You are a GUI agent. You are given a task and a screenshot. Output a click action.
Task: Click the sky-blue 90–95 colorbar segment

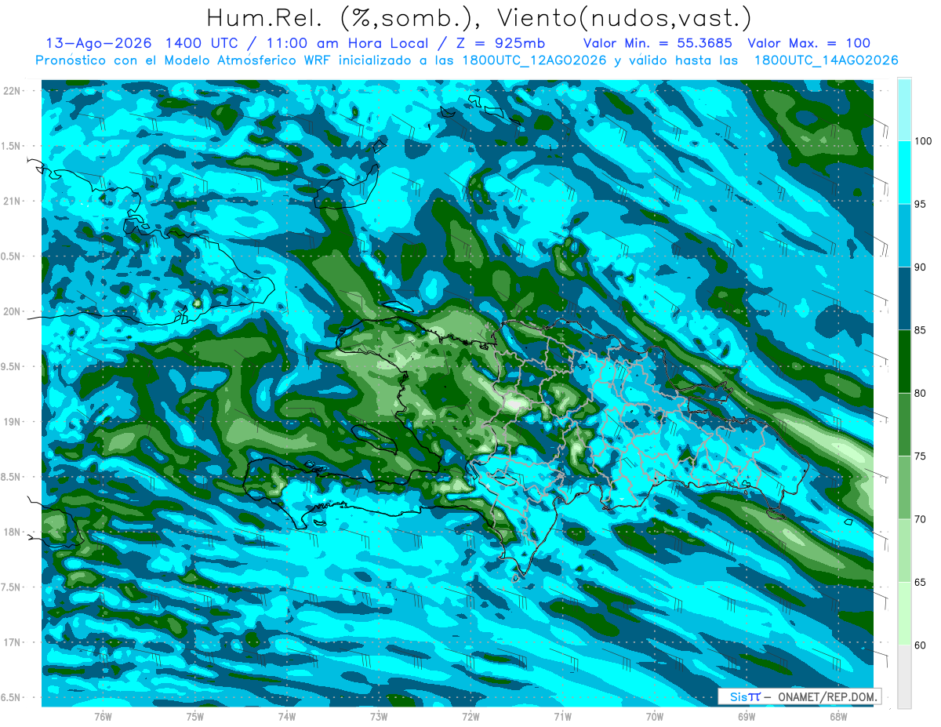(x=904, y=236)
